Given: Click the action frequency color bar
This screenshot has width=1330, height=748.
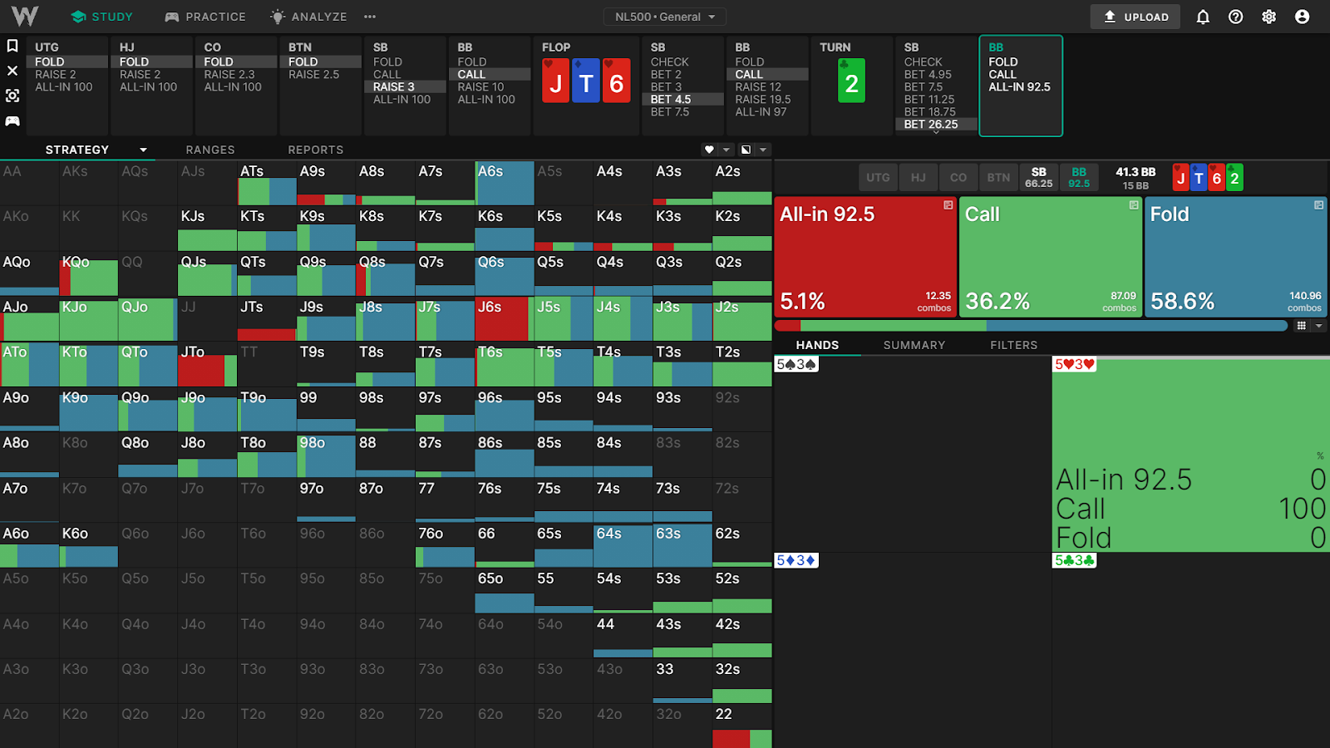Looking at the screenshot, I should click(x=1031, y=326).
